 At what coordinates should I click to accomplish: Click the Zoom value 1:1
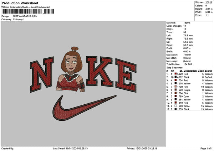click(x=207, y=15)
